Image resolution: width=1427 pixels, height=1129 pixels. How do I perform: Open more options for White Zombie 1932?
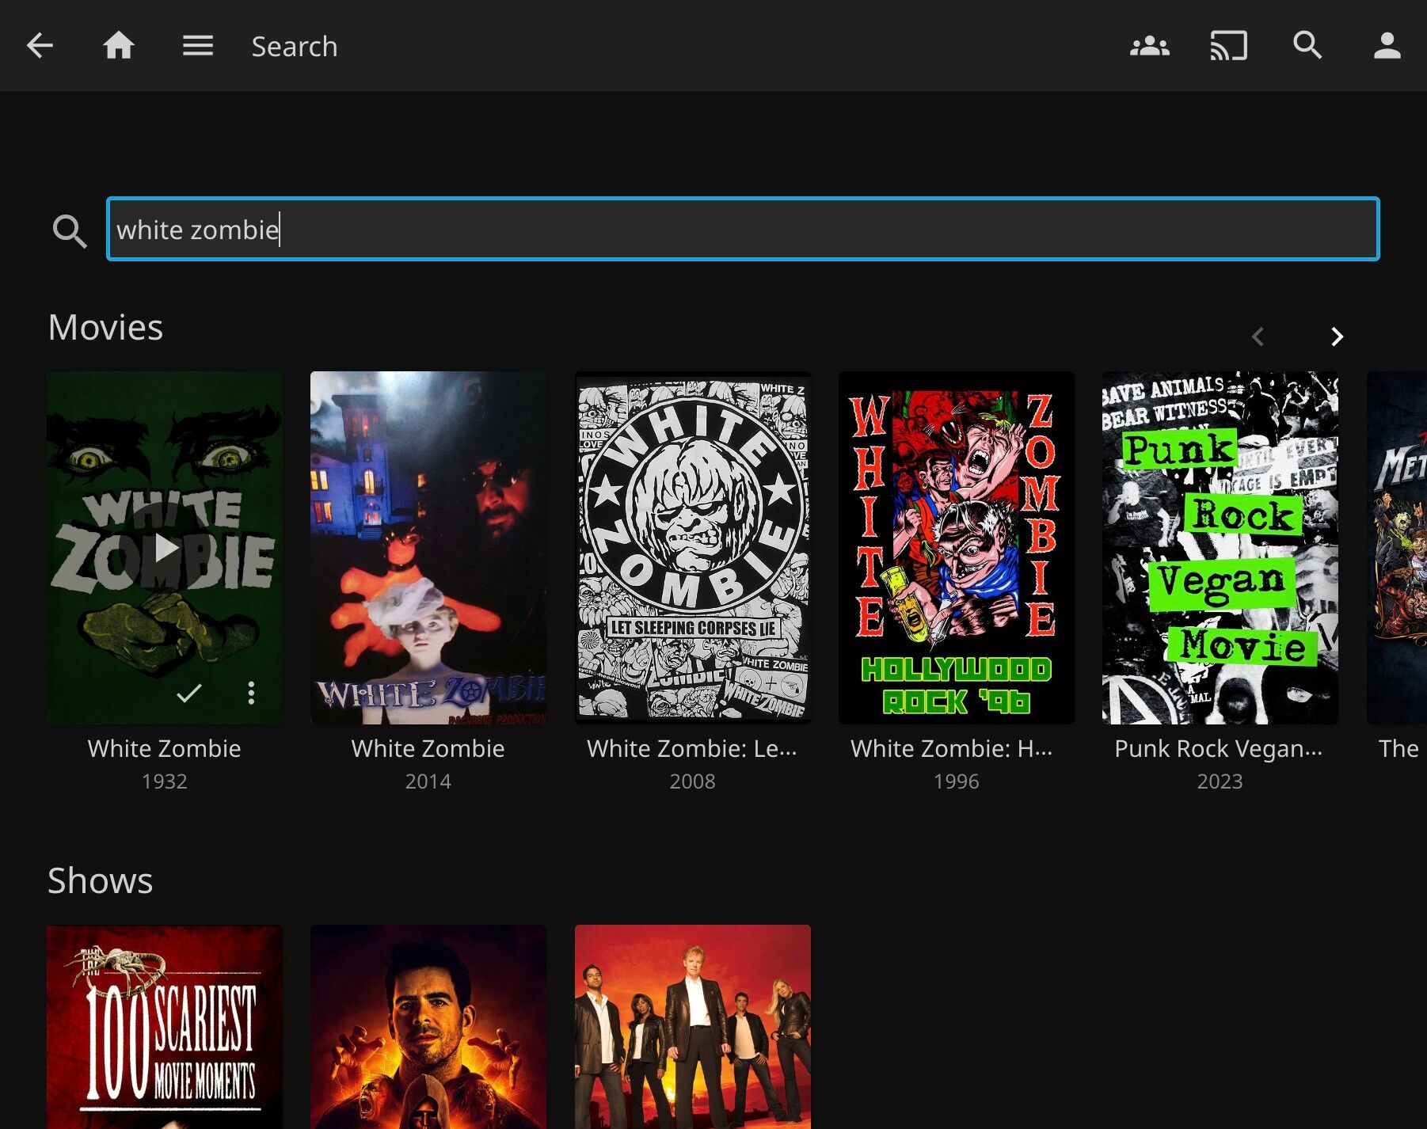[251, 694]
